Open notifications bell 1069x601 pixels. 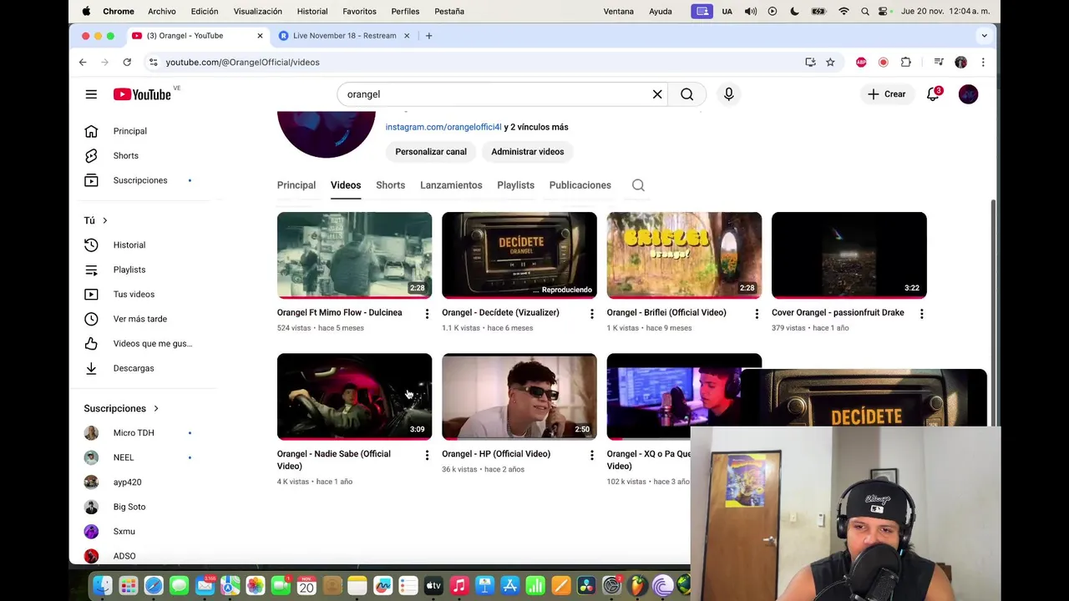pyautogui.click(x=933, y=94)
